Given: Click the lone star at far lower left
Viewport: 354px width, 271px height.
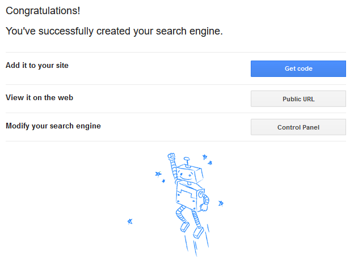Looking at the screenshot, I should 130,221.
